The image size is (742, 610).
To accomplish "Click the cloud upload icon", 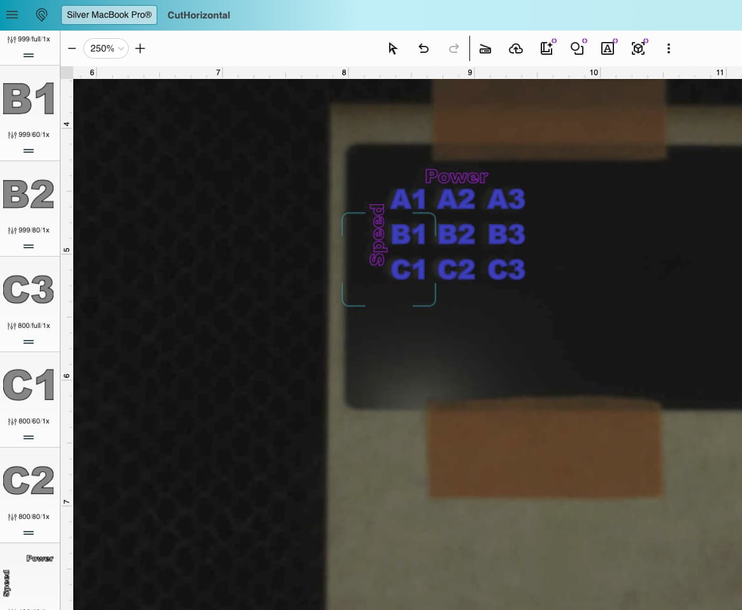I will click(516, 49).
